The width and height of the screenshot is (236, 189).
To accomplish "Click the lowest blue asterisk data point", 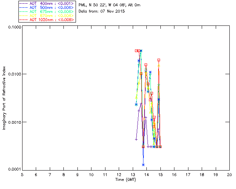I will coord(143,165).
